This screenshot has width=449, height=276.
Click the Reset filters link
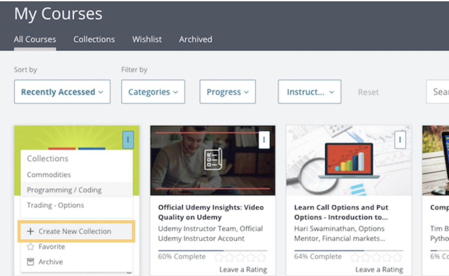pyautogui.click(x=368, y=92)
